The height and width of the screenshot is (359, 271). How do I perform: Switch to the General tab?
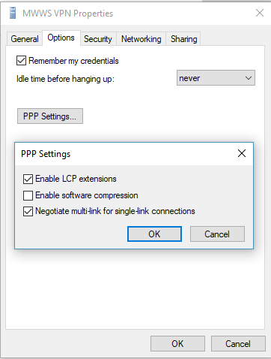point(25,39)
